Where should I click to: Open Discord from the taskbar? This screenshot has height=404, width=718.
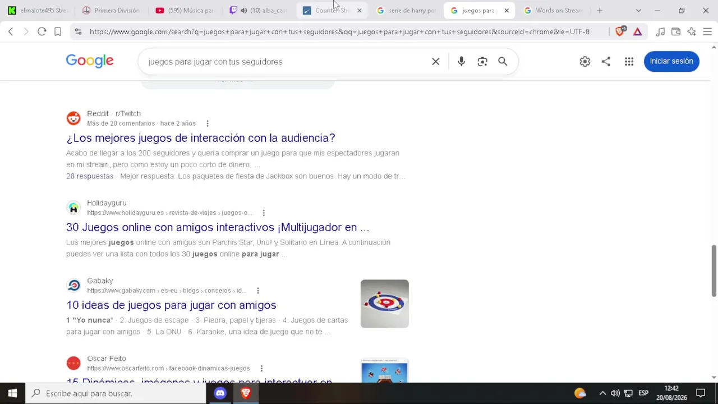220,393
